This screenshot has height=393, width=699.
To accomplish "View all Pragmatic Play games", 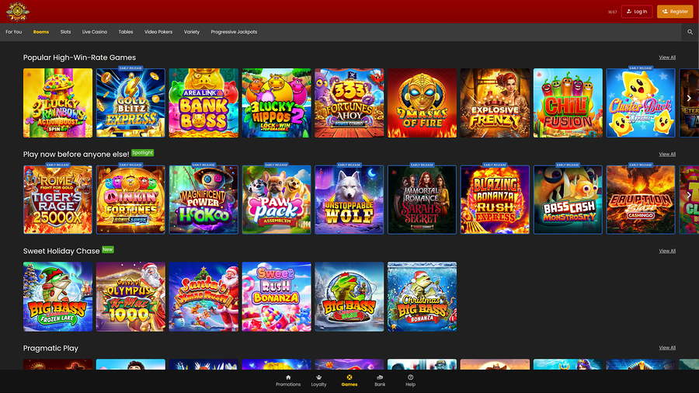I will (x=667, y=347).
